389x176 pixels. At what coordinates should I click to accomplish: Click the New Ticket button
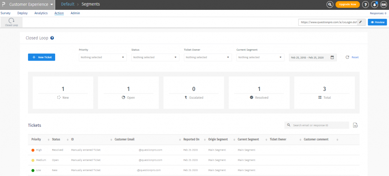click(42, 57)
